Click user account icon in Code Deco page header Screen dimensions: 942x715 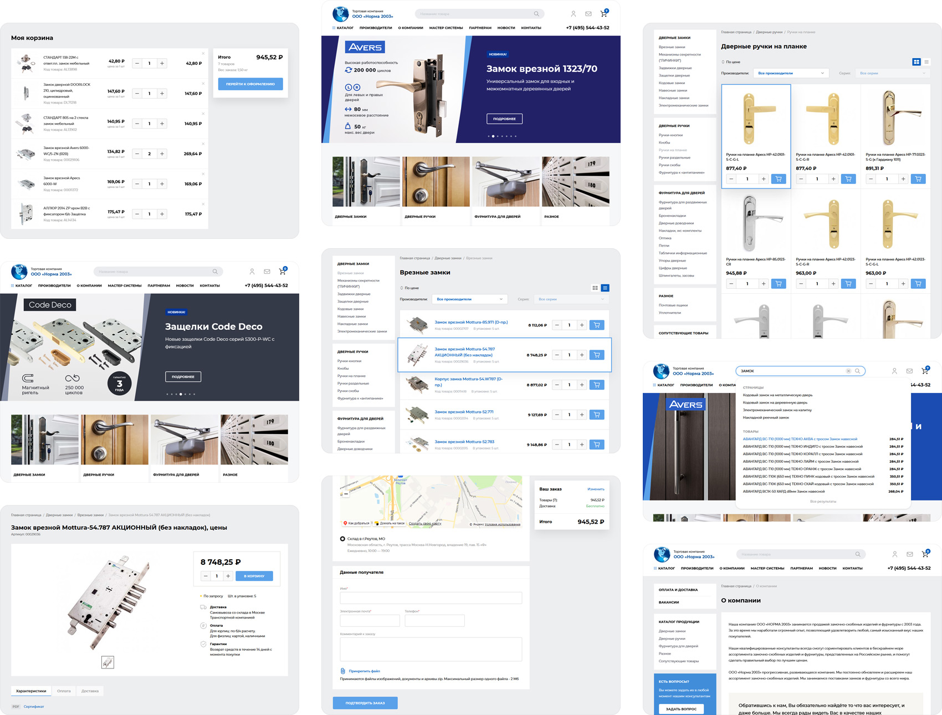(x=252, y=272)
